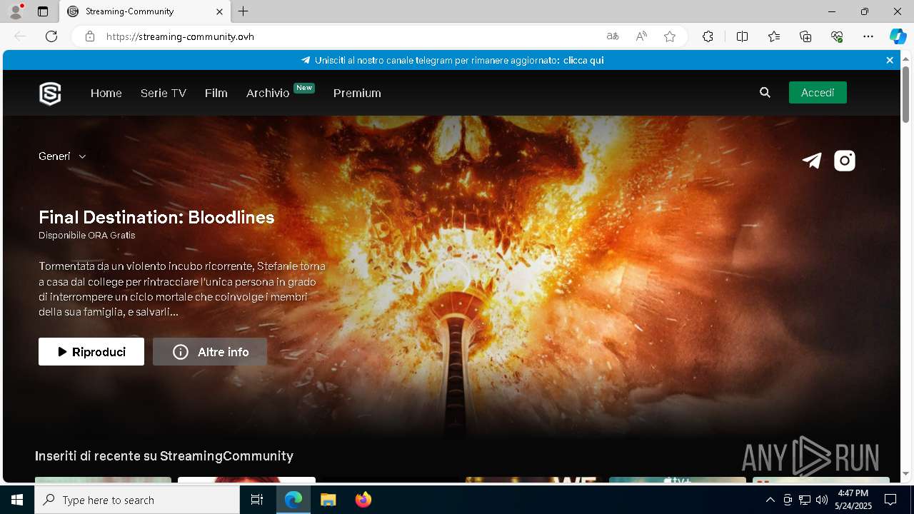Click the Edge taskbar icon
The image size is (914, 514).
click(293, 500)
